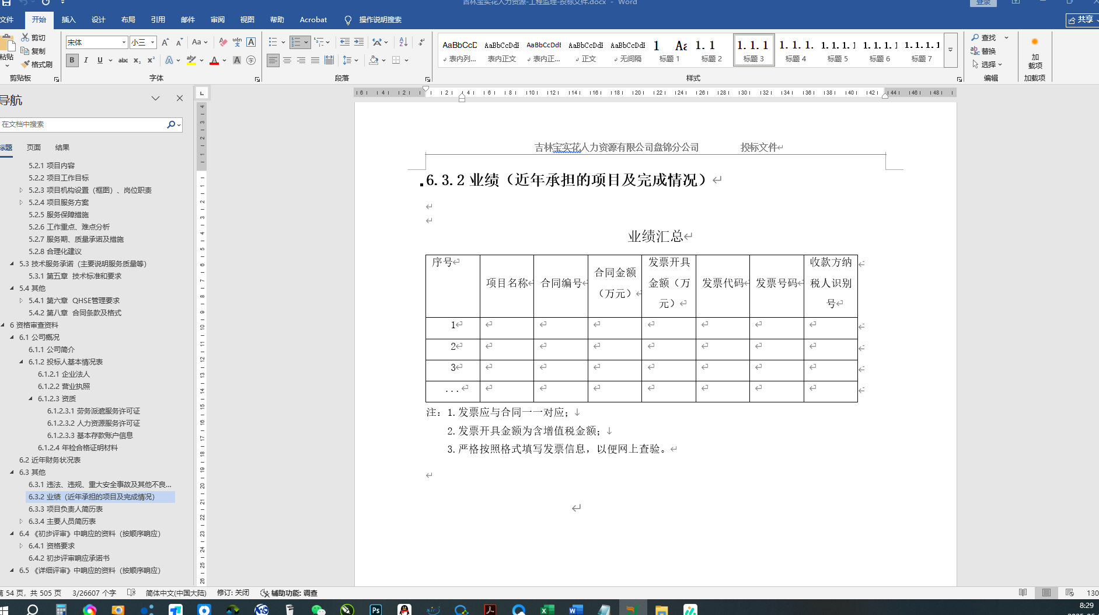Open the Change Case (Aa) dropdown
The height and width of the screenshot is (615, 1099).
point(198,42)
